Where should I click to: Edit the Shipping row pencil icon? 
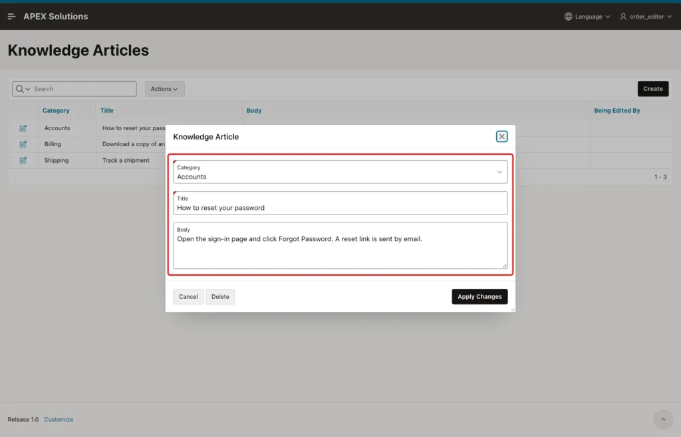click(x=23, y=160)
